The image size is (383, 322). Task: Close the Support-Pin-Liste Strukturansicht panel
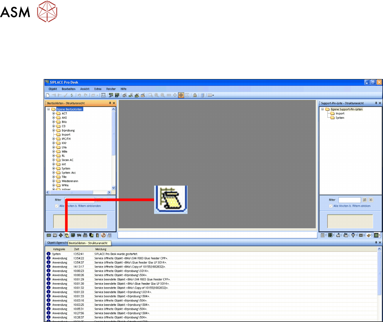click(x=380, y=103)
